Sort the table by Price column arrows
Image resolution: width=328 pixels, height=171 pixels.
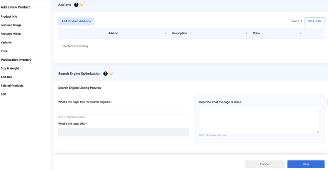point(300,33)
